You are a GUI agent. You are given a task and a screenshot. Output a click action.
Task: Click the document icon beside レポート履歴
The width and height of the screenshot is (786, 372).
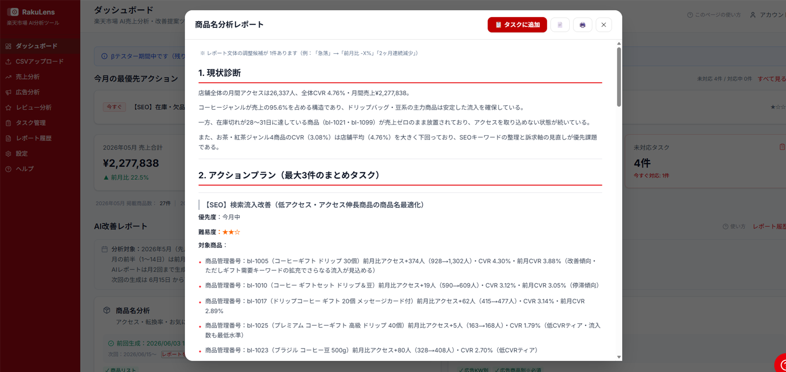(8, 138)
